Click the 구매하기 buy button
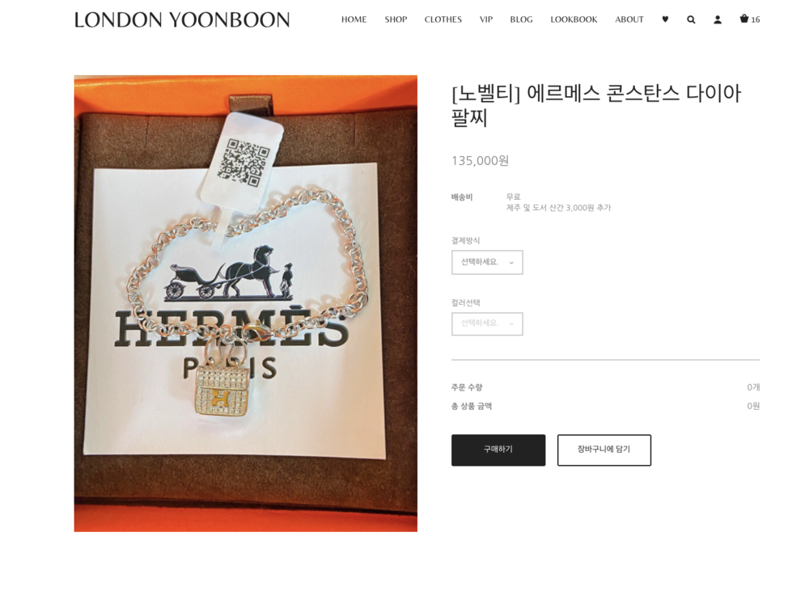Screen dimensions: 809x600 click(498, 450)
